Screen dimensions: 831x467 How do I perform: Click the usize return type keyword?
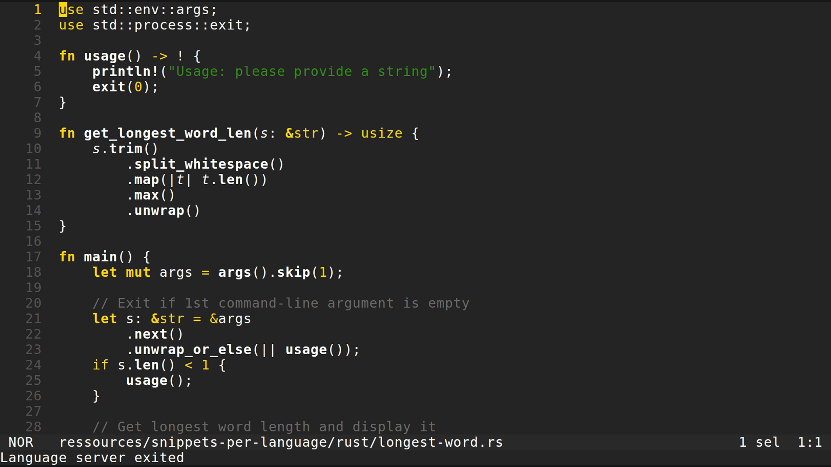pos(381,133)
